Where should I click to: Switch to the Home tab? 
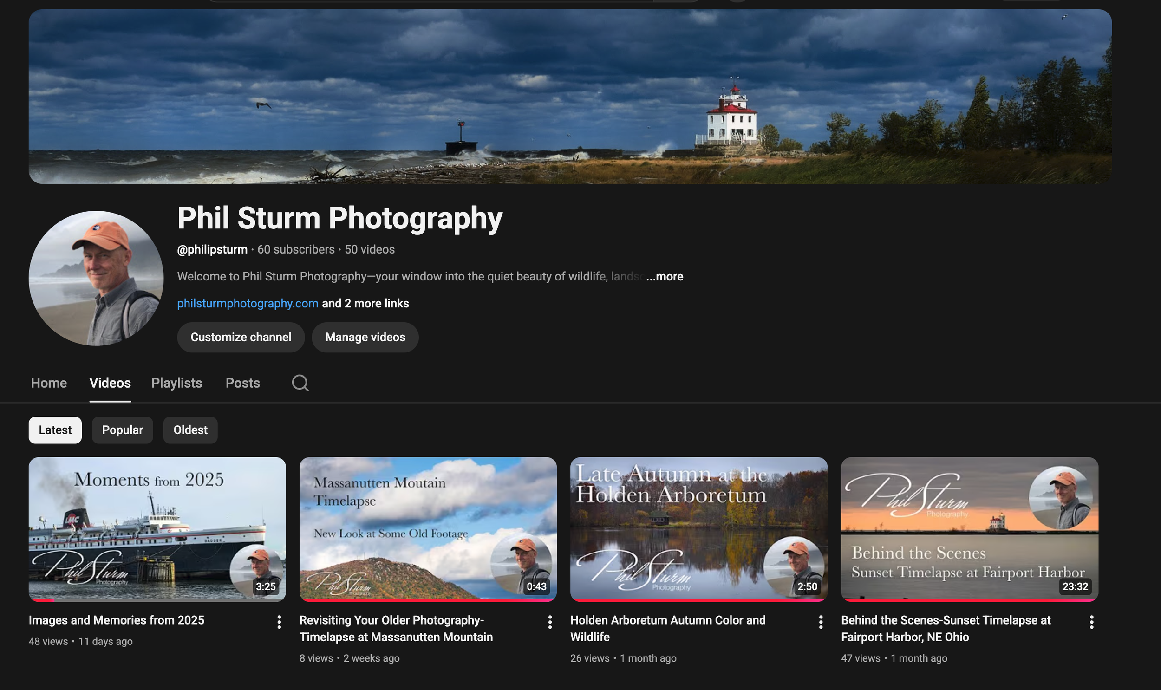49,383
